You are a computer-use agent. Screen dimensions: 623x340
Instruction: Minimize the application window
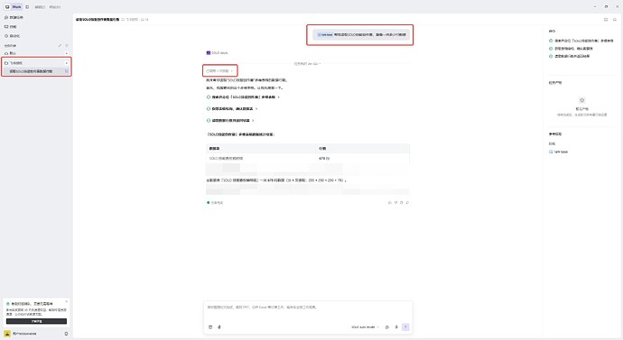coord(594,6)
